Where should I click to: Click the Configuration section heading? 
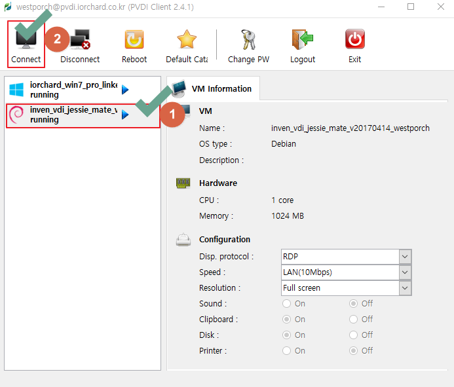click(x=225, y=240)
